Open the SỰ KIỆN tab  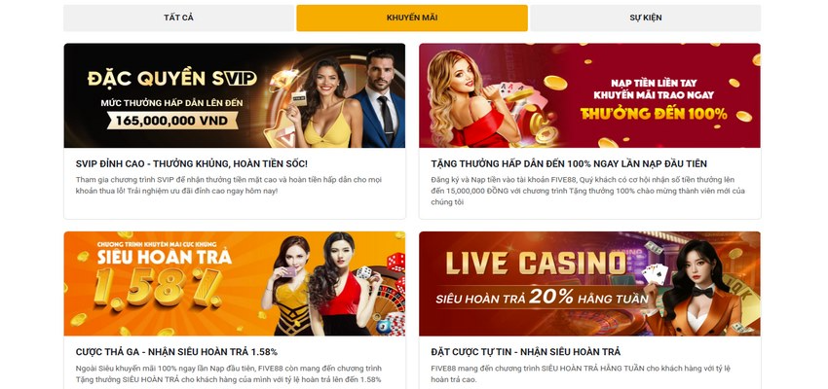(x=645, y=18)
